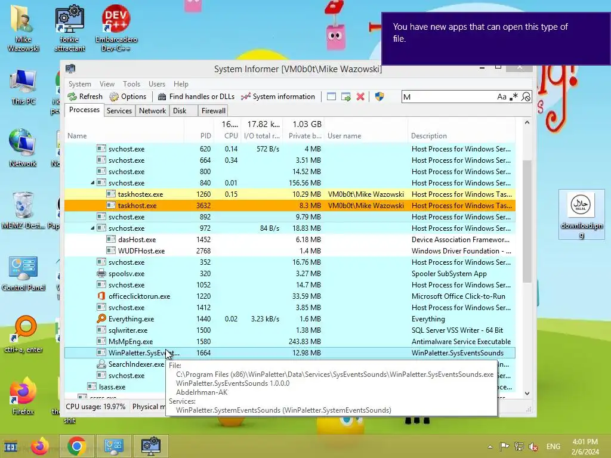Open the ctrl+a, enter Everything shortcut
The height and width of the screenshot is (458, 611).
23,334
